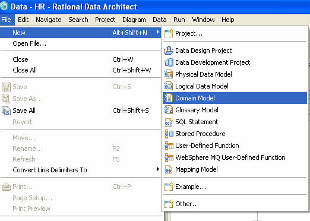Screen dimensions: 310x221
Task: Open the Project menu
Action: [105, 20]
